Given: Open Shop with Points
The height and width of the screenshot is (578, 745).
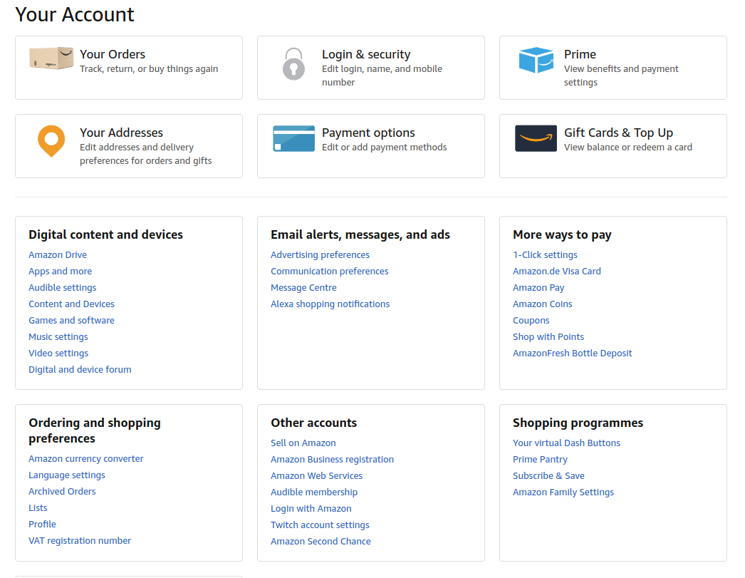Looking at the screenshot, I should tap(548, 337).
